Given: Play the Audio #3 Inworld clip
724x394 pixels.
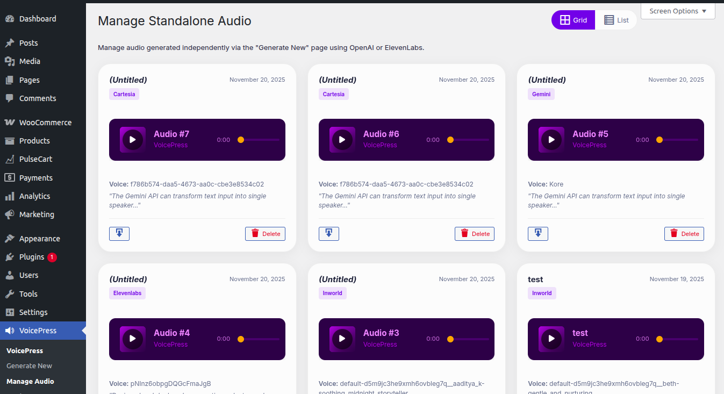Looking at the screenshot, I should 342,339.
